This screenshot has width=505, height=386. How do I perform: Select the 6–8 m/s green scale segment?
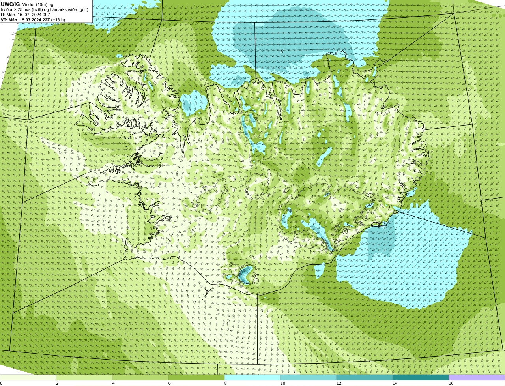tap(196, 378)
